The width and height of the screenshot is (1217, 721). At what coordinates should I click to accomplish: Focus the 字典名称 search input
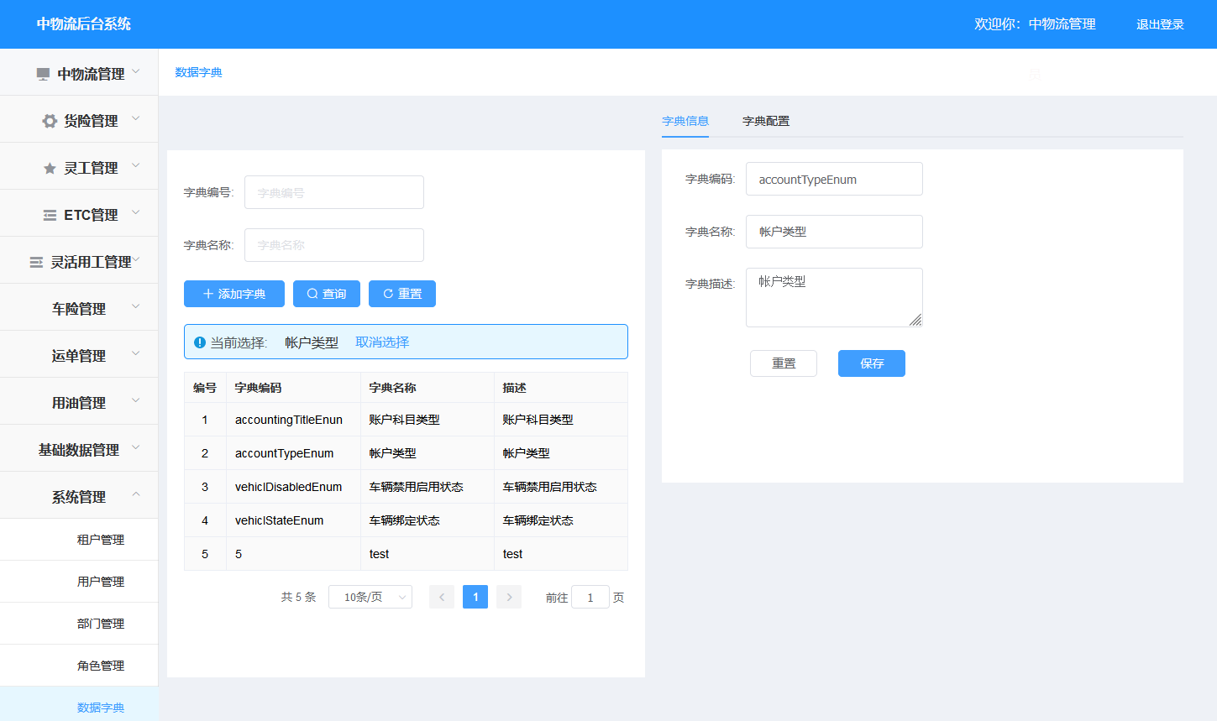click(334, 245)
